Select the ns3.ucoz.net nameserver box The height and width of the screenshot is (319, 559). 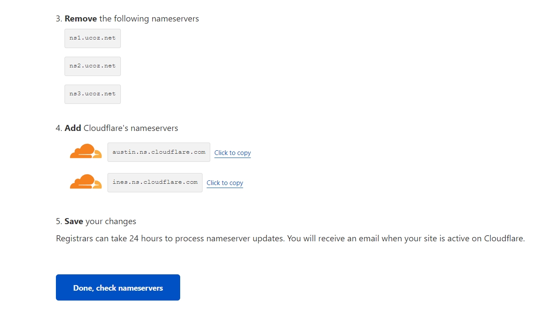[92, 94]
